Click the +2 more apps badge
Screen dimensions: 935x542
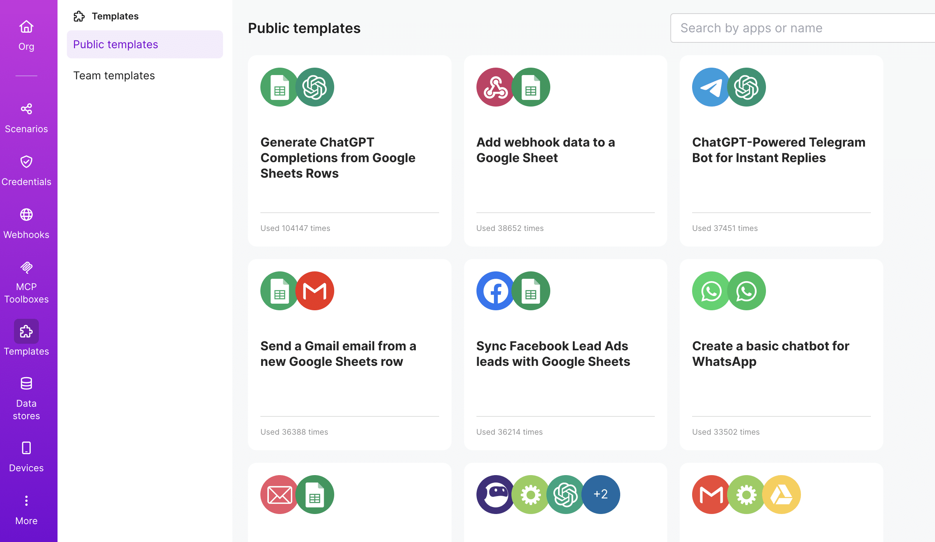click(x=601, y=494)
